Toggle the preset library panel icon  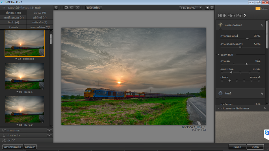tap(4, 8)
